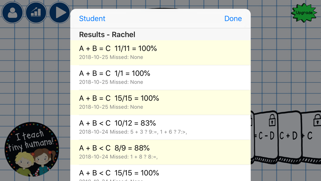Tap the missed 1 + 8 ? 8 detail line
Image resolution: width=321 pixels, height=181 pixels.
(x=118, y=157)
